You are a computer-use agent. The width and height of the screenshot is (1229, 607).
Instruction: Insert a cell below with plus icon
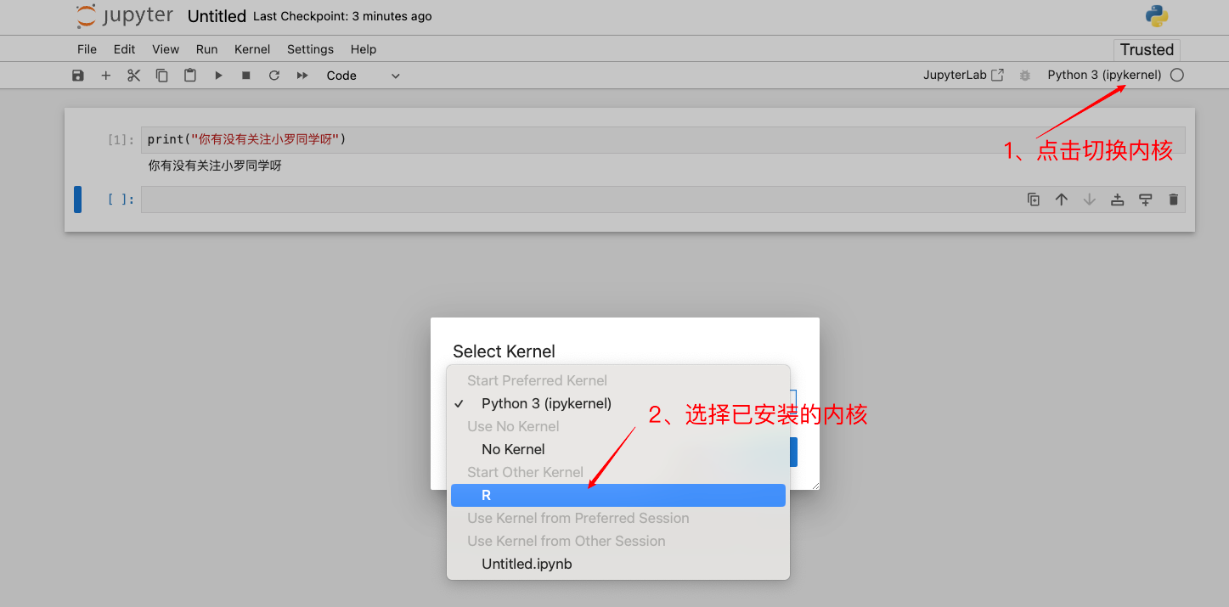[106, 76]
